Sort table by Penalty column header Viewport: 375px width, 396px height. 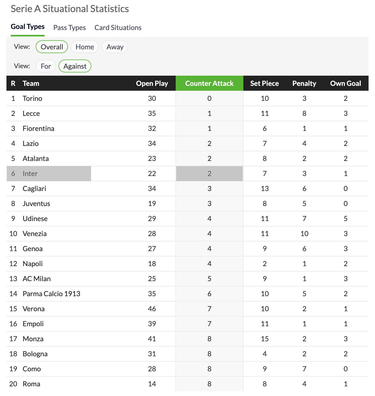pyautogui.click(x=304, y=83)
